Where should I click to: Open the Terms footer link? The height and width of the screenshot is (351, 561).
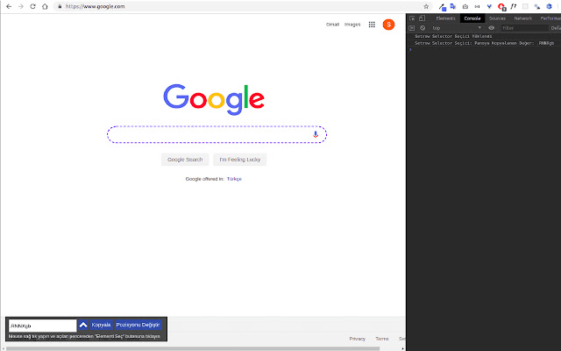(x=382, y=339)
